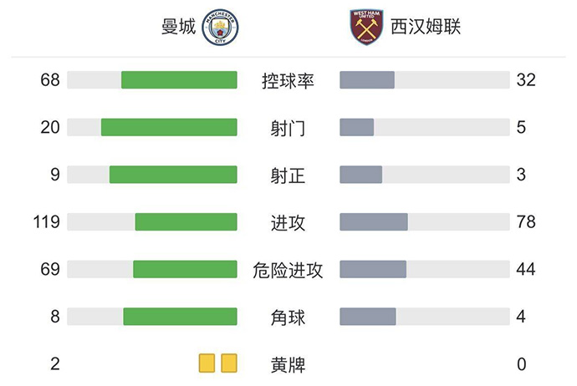Click the green possession bar for Manchester City

[179, 80]
